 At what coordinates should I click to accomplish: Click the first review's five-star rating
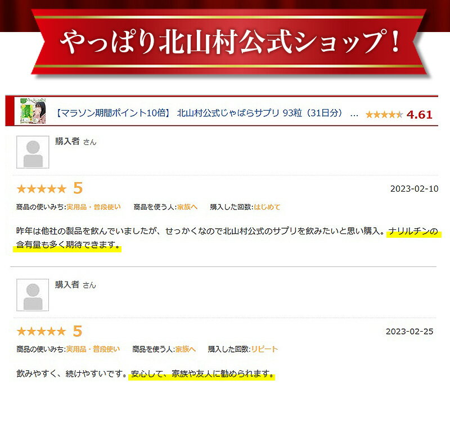41,189
